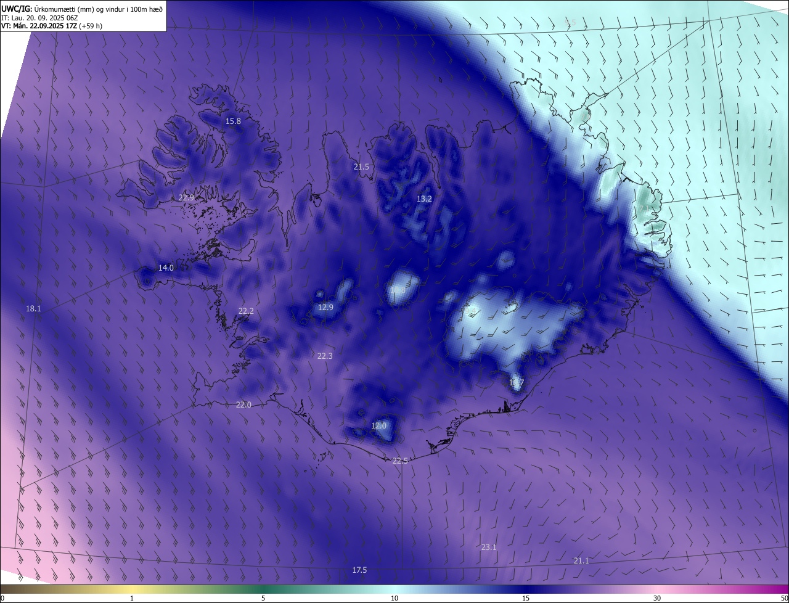The image size is (789, 603).
Task: Click the 1 tick label on the color scale
Action: coord(132,599)
